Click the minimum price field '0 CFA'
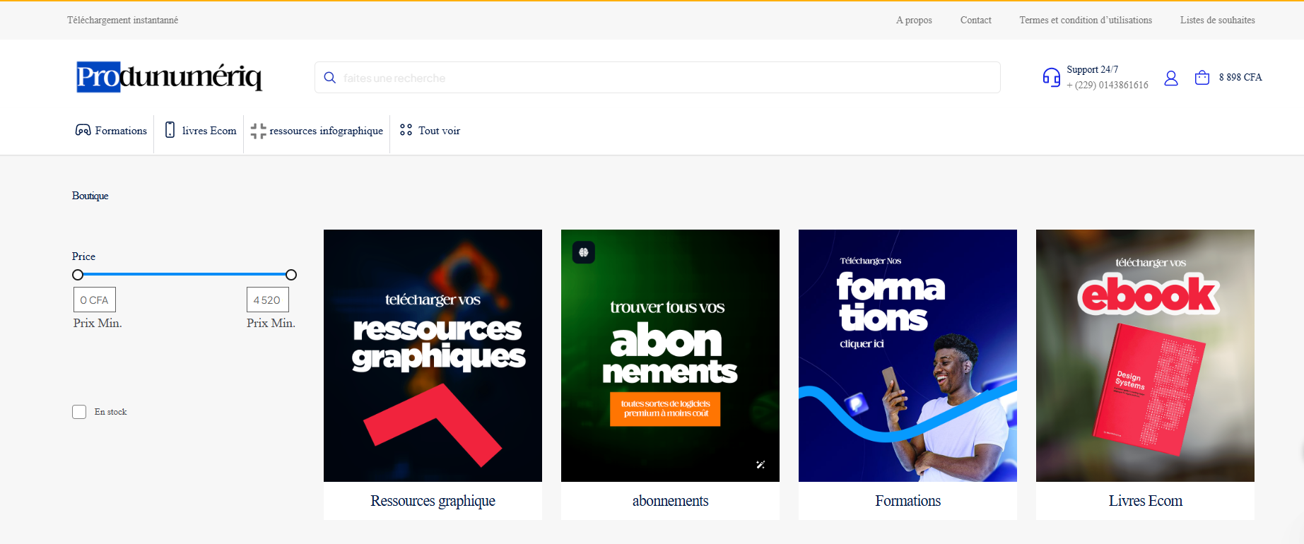Screen dimensions: 1304x544 [x=95, y=300]
